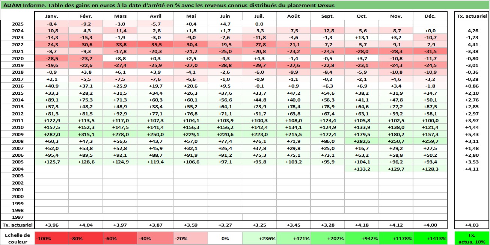Click the +133,2 cell for Oct. 2004
490x245 pixels.
coord(362,169)
